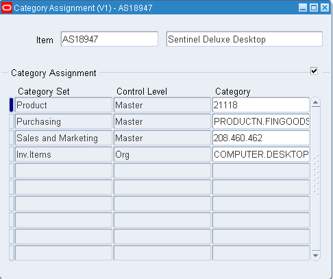Click the Item number field AS18947
The image size is (333, 279).
pos(110,39)
